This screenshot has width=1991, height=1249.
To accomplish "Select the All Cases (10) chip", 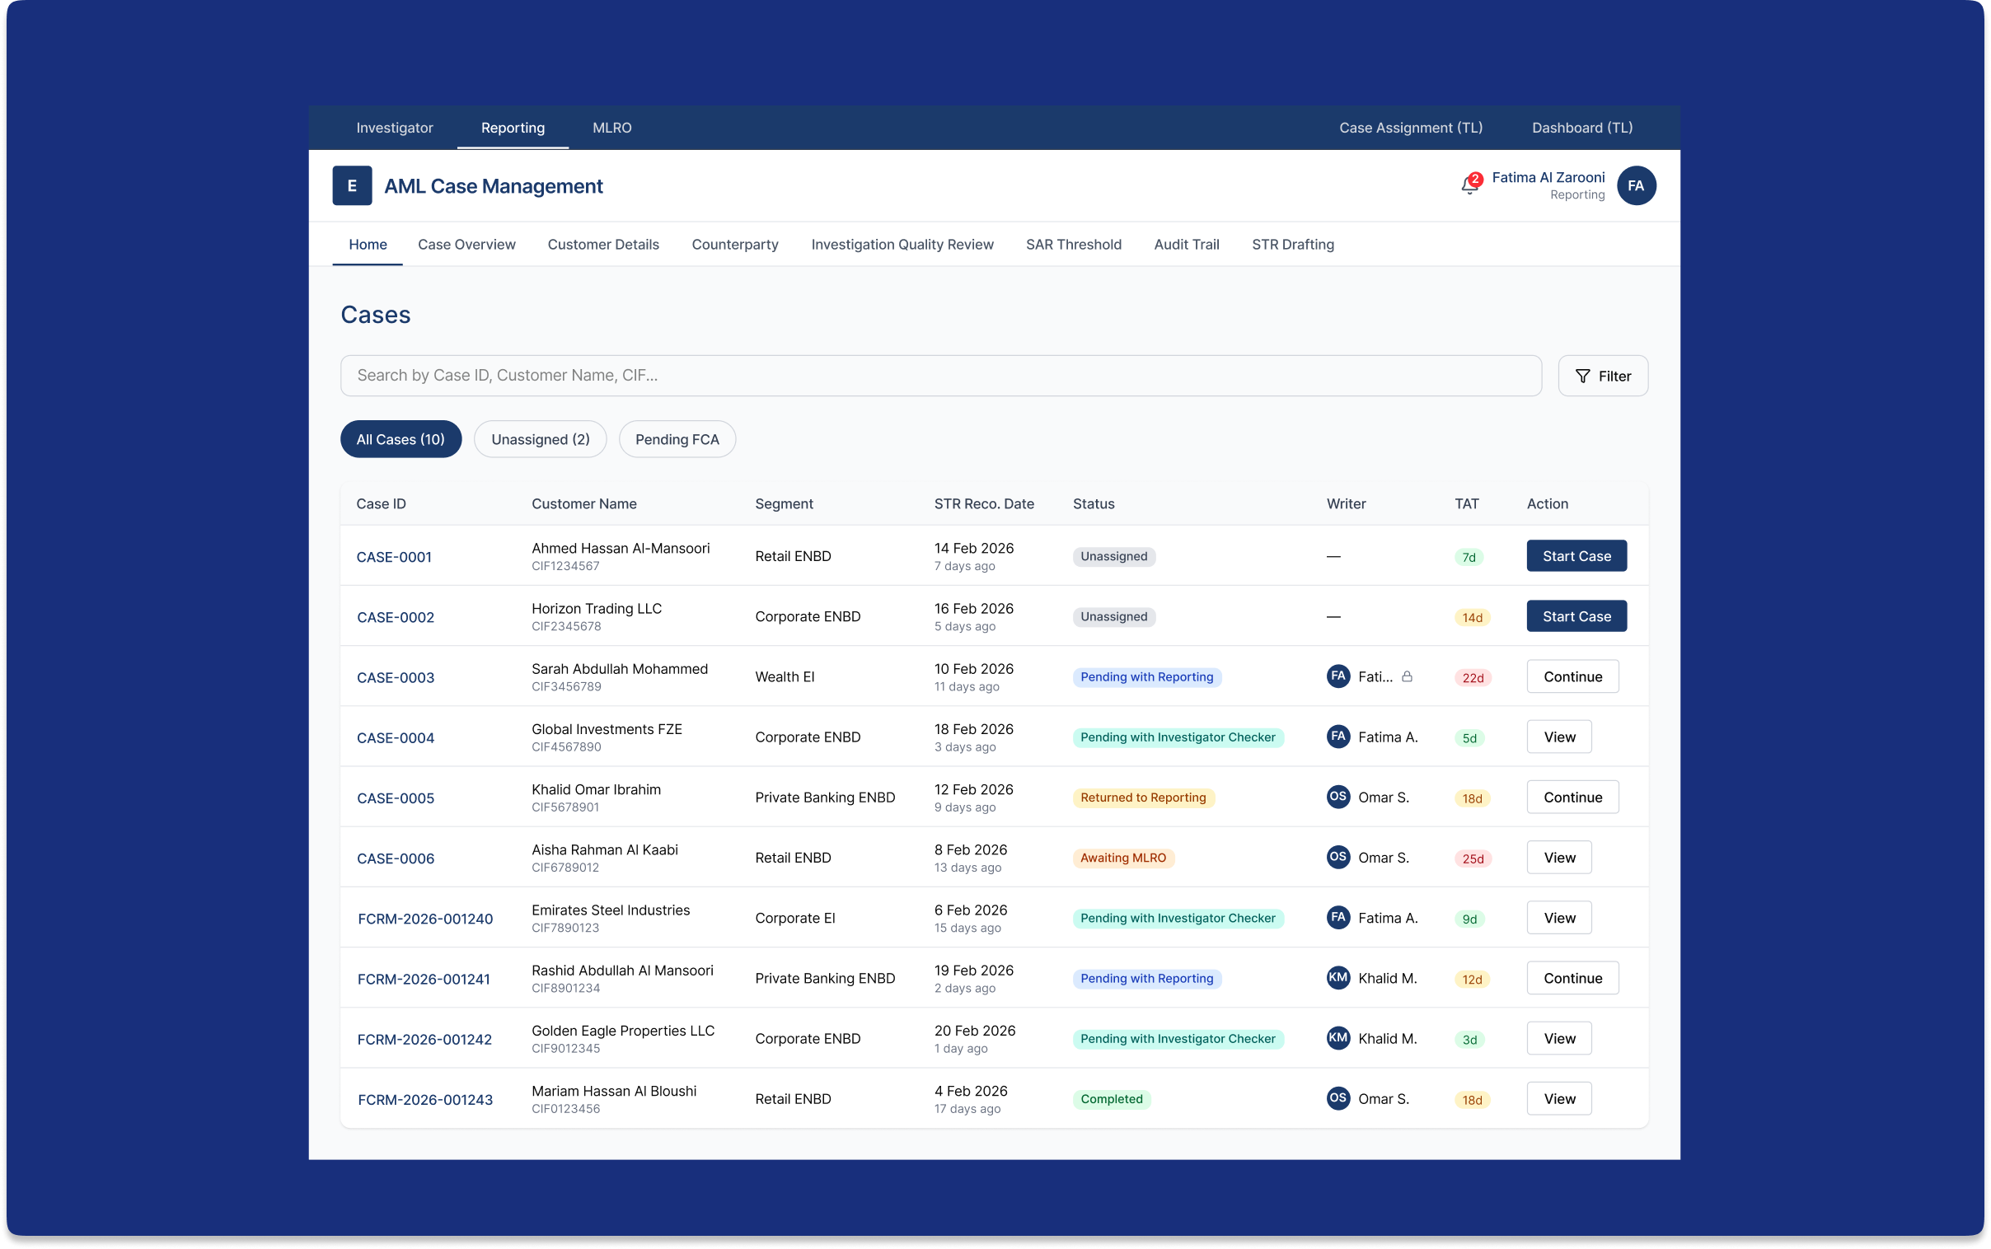I will [x=401, y=439].
